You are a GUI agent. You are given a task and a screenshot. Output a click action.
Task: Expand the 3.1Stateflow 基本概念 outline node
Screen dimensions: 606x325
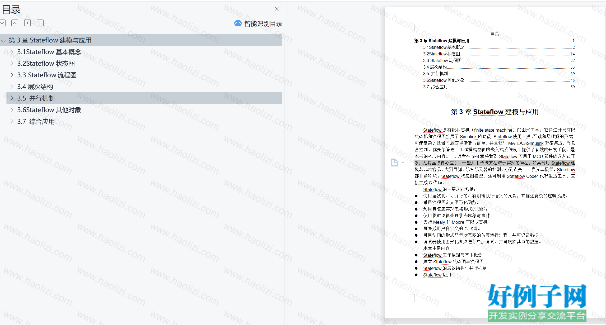tap(12, 52)
